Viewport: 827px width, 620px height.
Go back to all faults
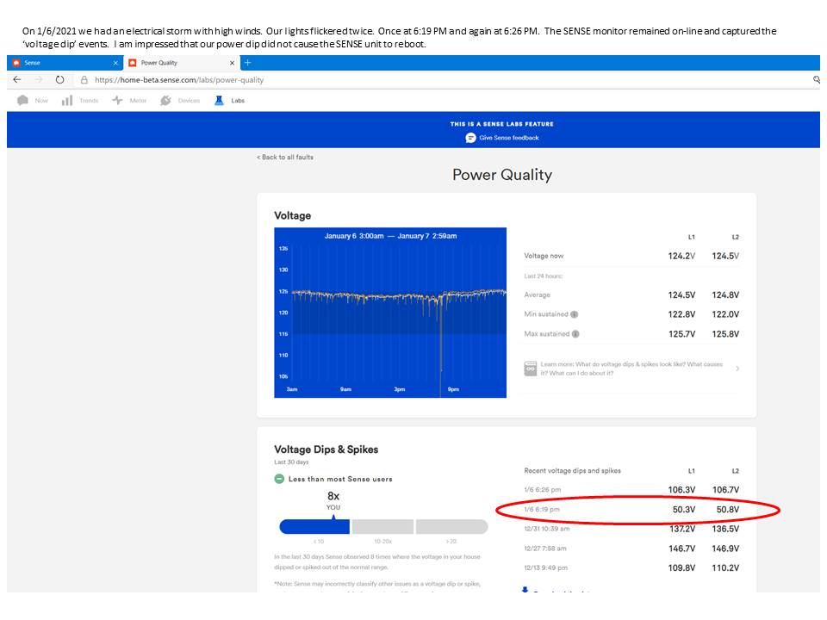[284, 158]
